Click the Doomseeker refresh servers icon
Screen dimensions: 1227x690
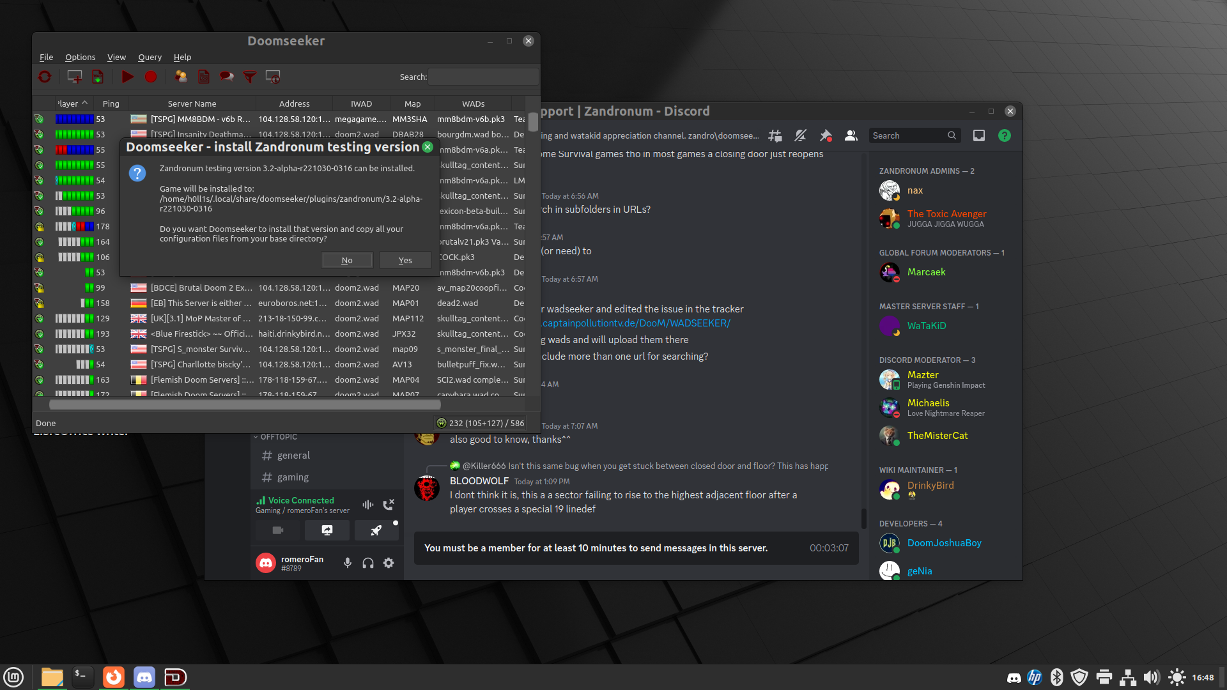(x=45, y=77)
